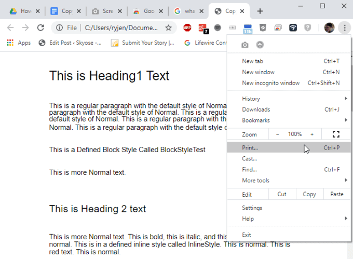Click the round printer icon in menu header
This screenshot has height=259, width=353.
coord(260,45)
